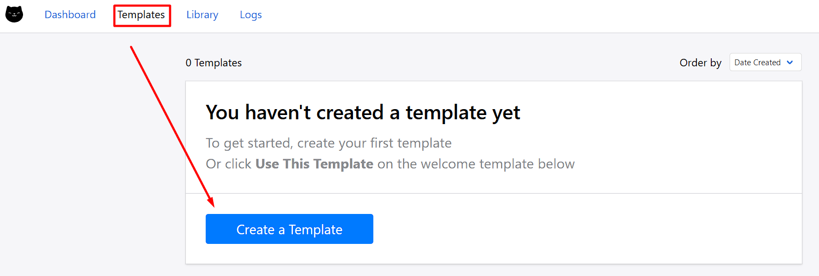Expand the Date Created order dropdown
The image size is (819, 276).
point(765,63)
